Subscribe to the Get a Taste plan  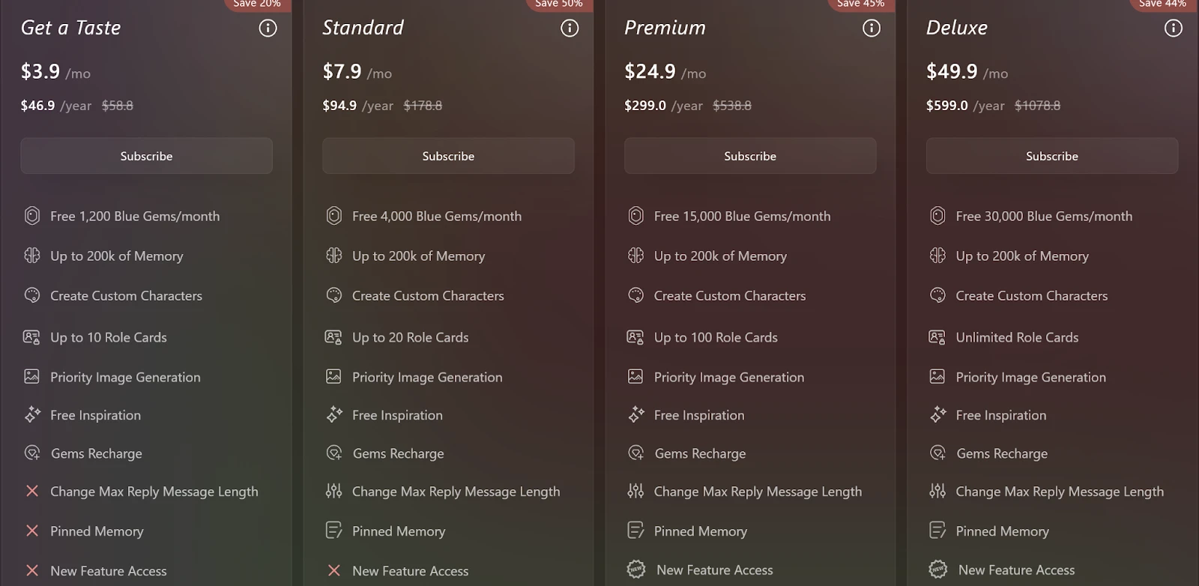pyautogui.click(x=146, y=156)
